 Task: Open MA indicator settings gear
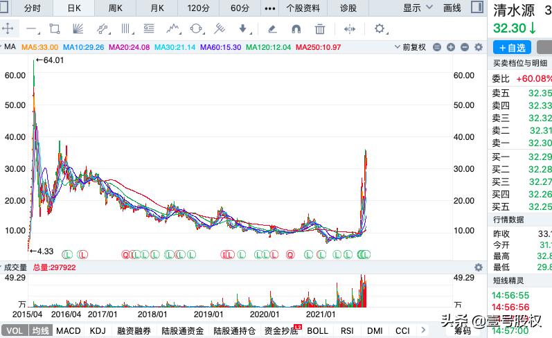[x=479, y=47]
